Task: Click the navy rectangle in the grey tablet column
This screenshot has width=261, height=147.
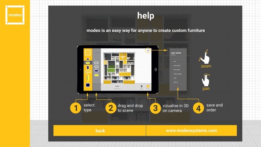Action: click(96, 71)
